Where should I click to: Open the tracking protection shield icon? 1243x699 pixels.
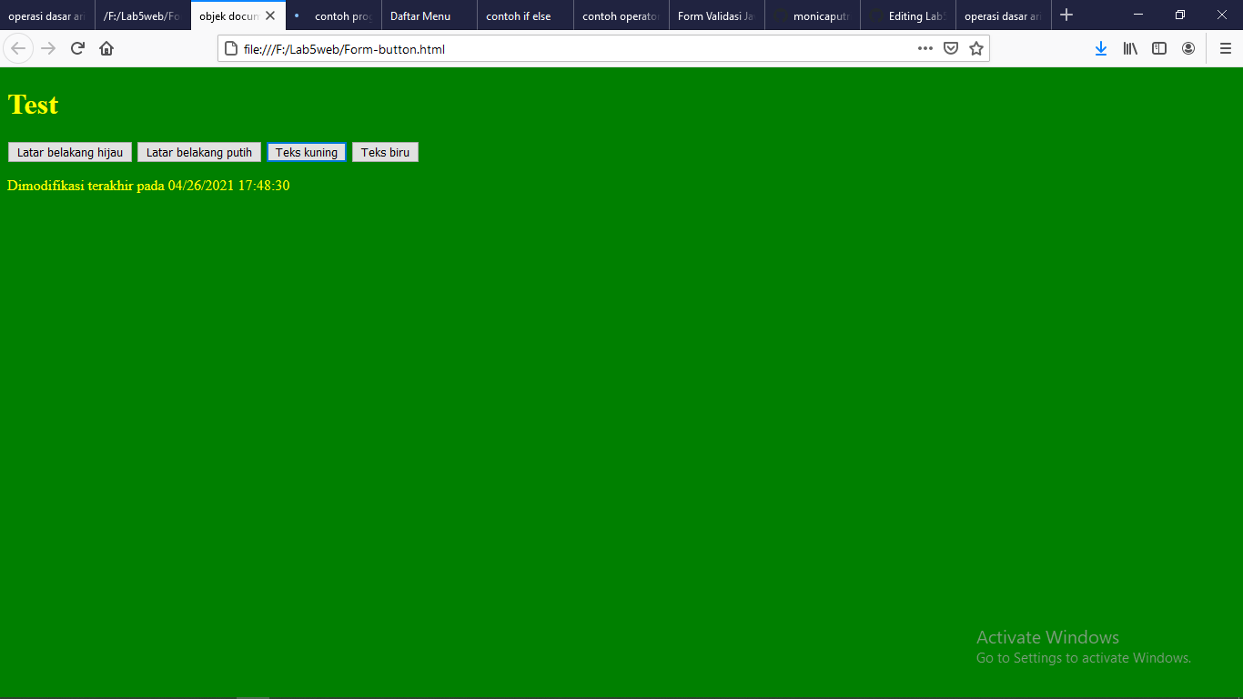tap(951, 48)
